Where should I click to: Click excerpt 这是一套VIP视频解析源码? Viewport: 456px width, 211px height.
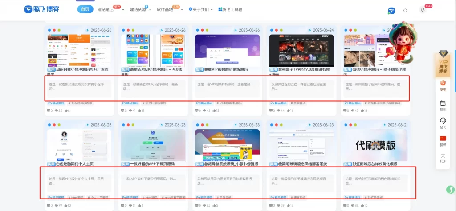[x=225, y=84]
